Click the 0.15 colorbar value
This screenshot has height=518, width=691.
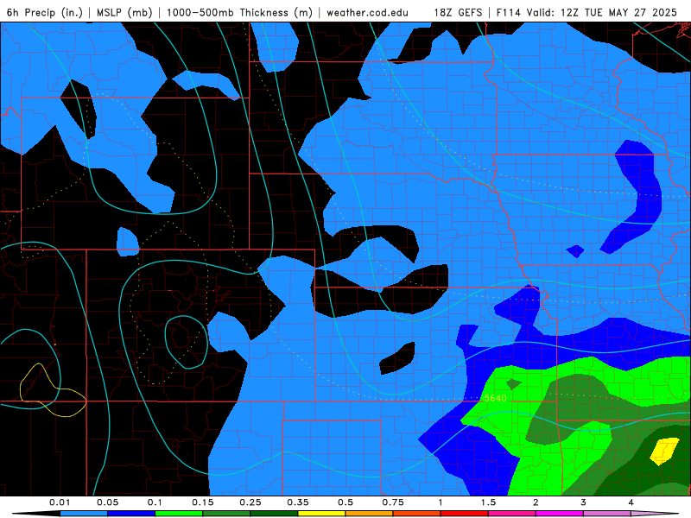(x=203, y=502)
